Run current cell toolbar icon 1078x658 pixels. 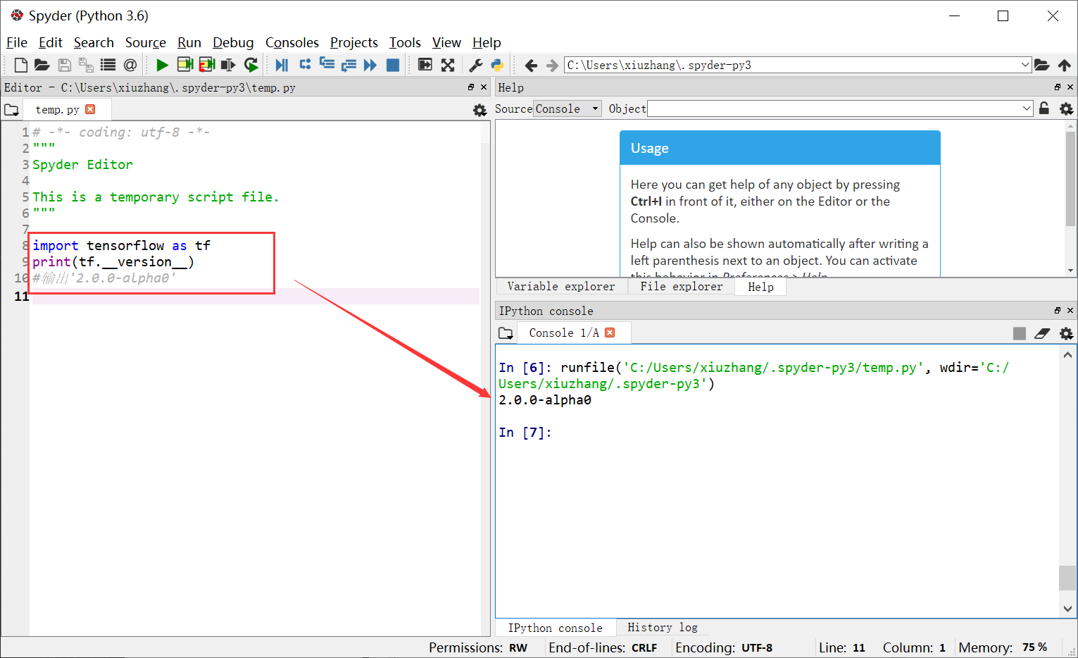(184, 65)
